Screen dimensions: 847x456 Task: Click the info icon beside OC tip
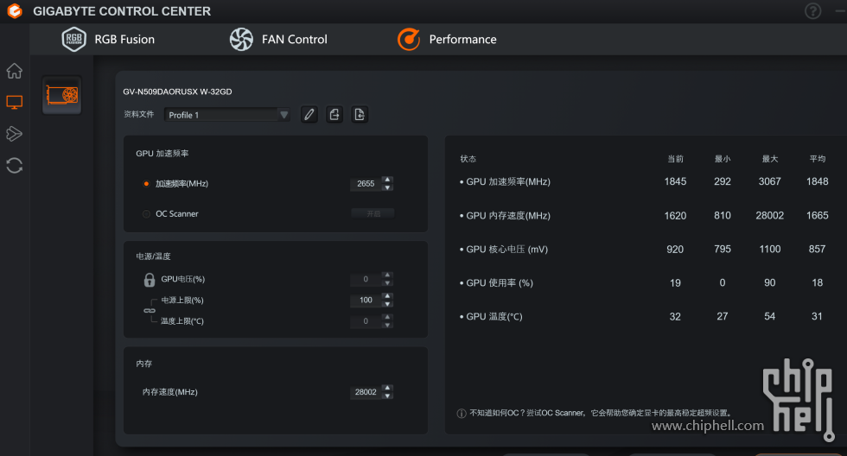pos(462,414)
